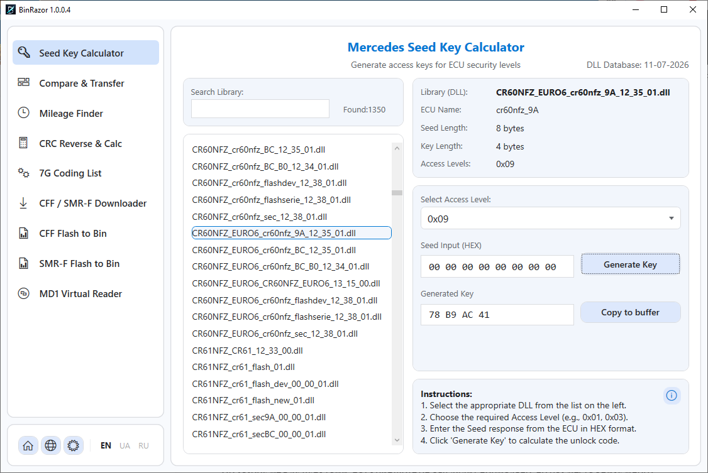The width and height of the screenshot is (708, 473).
Task: Click the info icon in Instructions
Action: pyautogui.click(x=672, y=396)
